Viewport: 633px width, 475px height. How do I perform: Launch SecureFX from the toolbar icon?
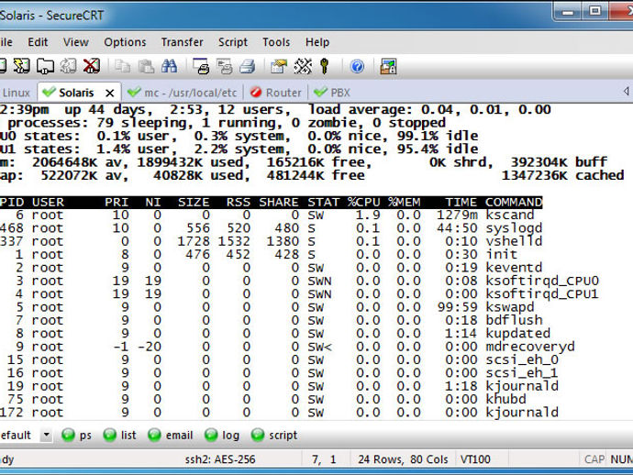pos(388,66)
